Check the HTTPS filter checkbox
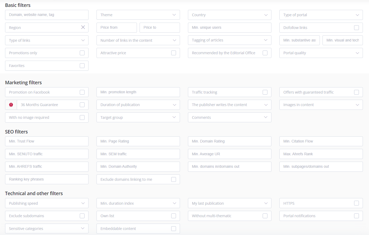The width and height of the screenshot is (369, 235). point(357,203)
